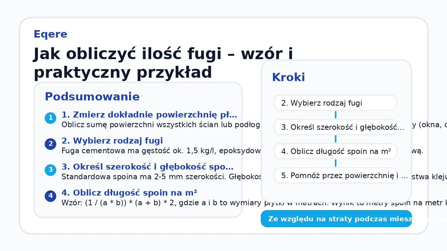Click blue button Ze względu na straty

pos(336,219)
